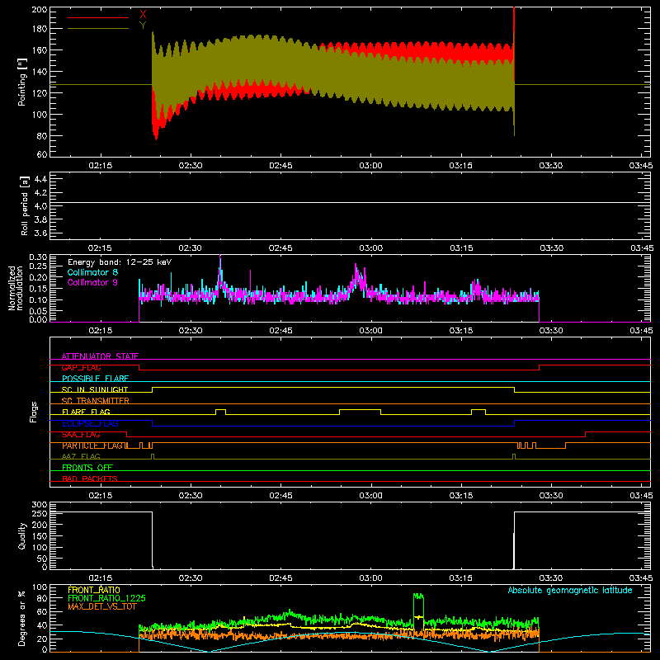Click the Quality axis title
Viewport: 660px width, 660px height.
point(22,535)
